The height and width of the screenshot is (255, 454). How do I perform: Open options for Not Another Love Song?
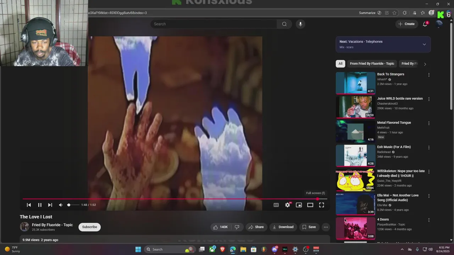pos(429,196)
